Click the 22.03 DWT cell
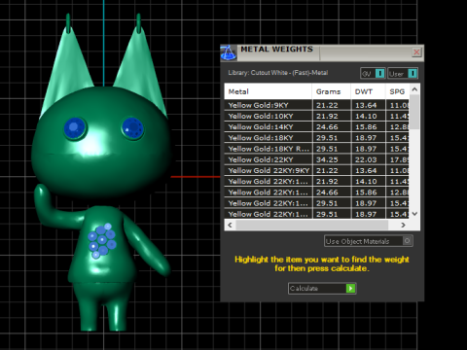 pyautogui.click(x=369, y=159)
